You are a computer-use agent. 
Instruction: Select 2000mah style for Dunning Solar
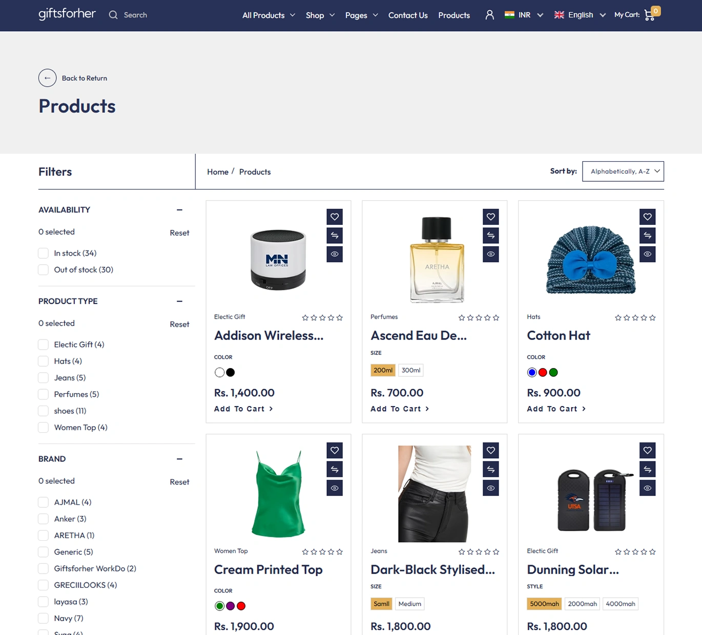(582, 604)
